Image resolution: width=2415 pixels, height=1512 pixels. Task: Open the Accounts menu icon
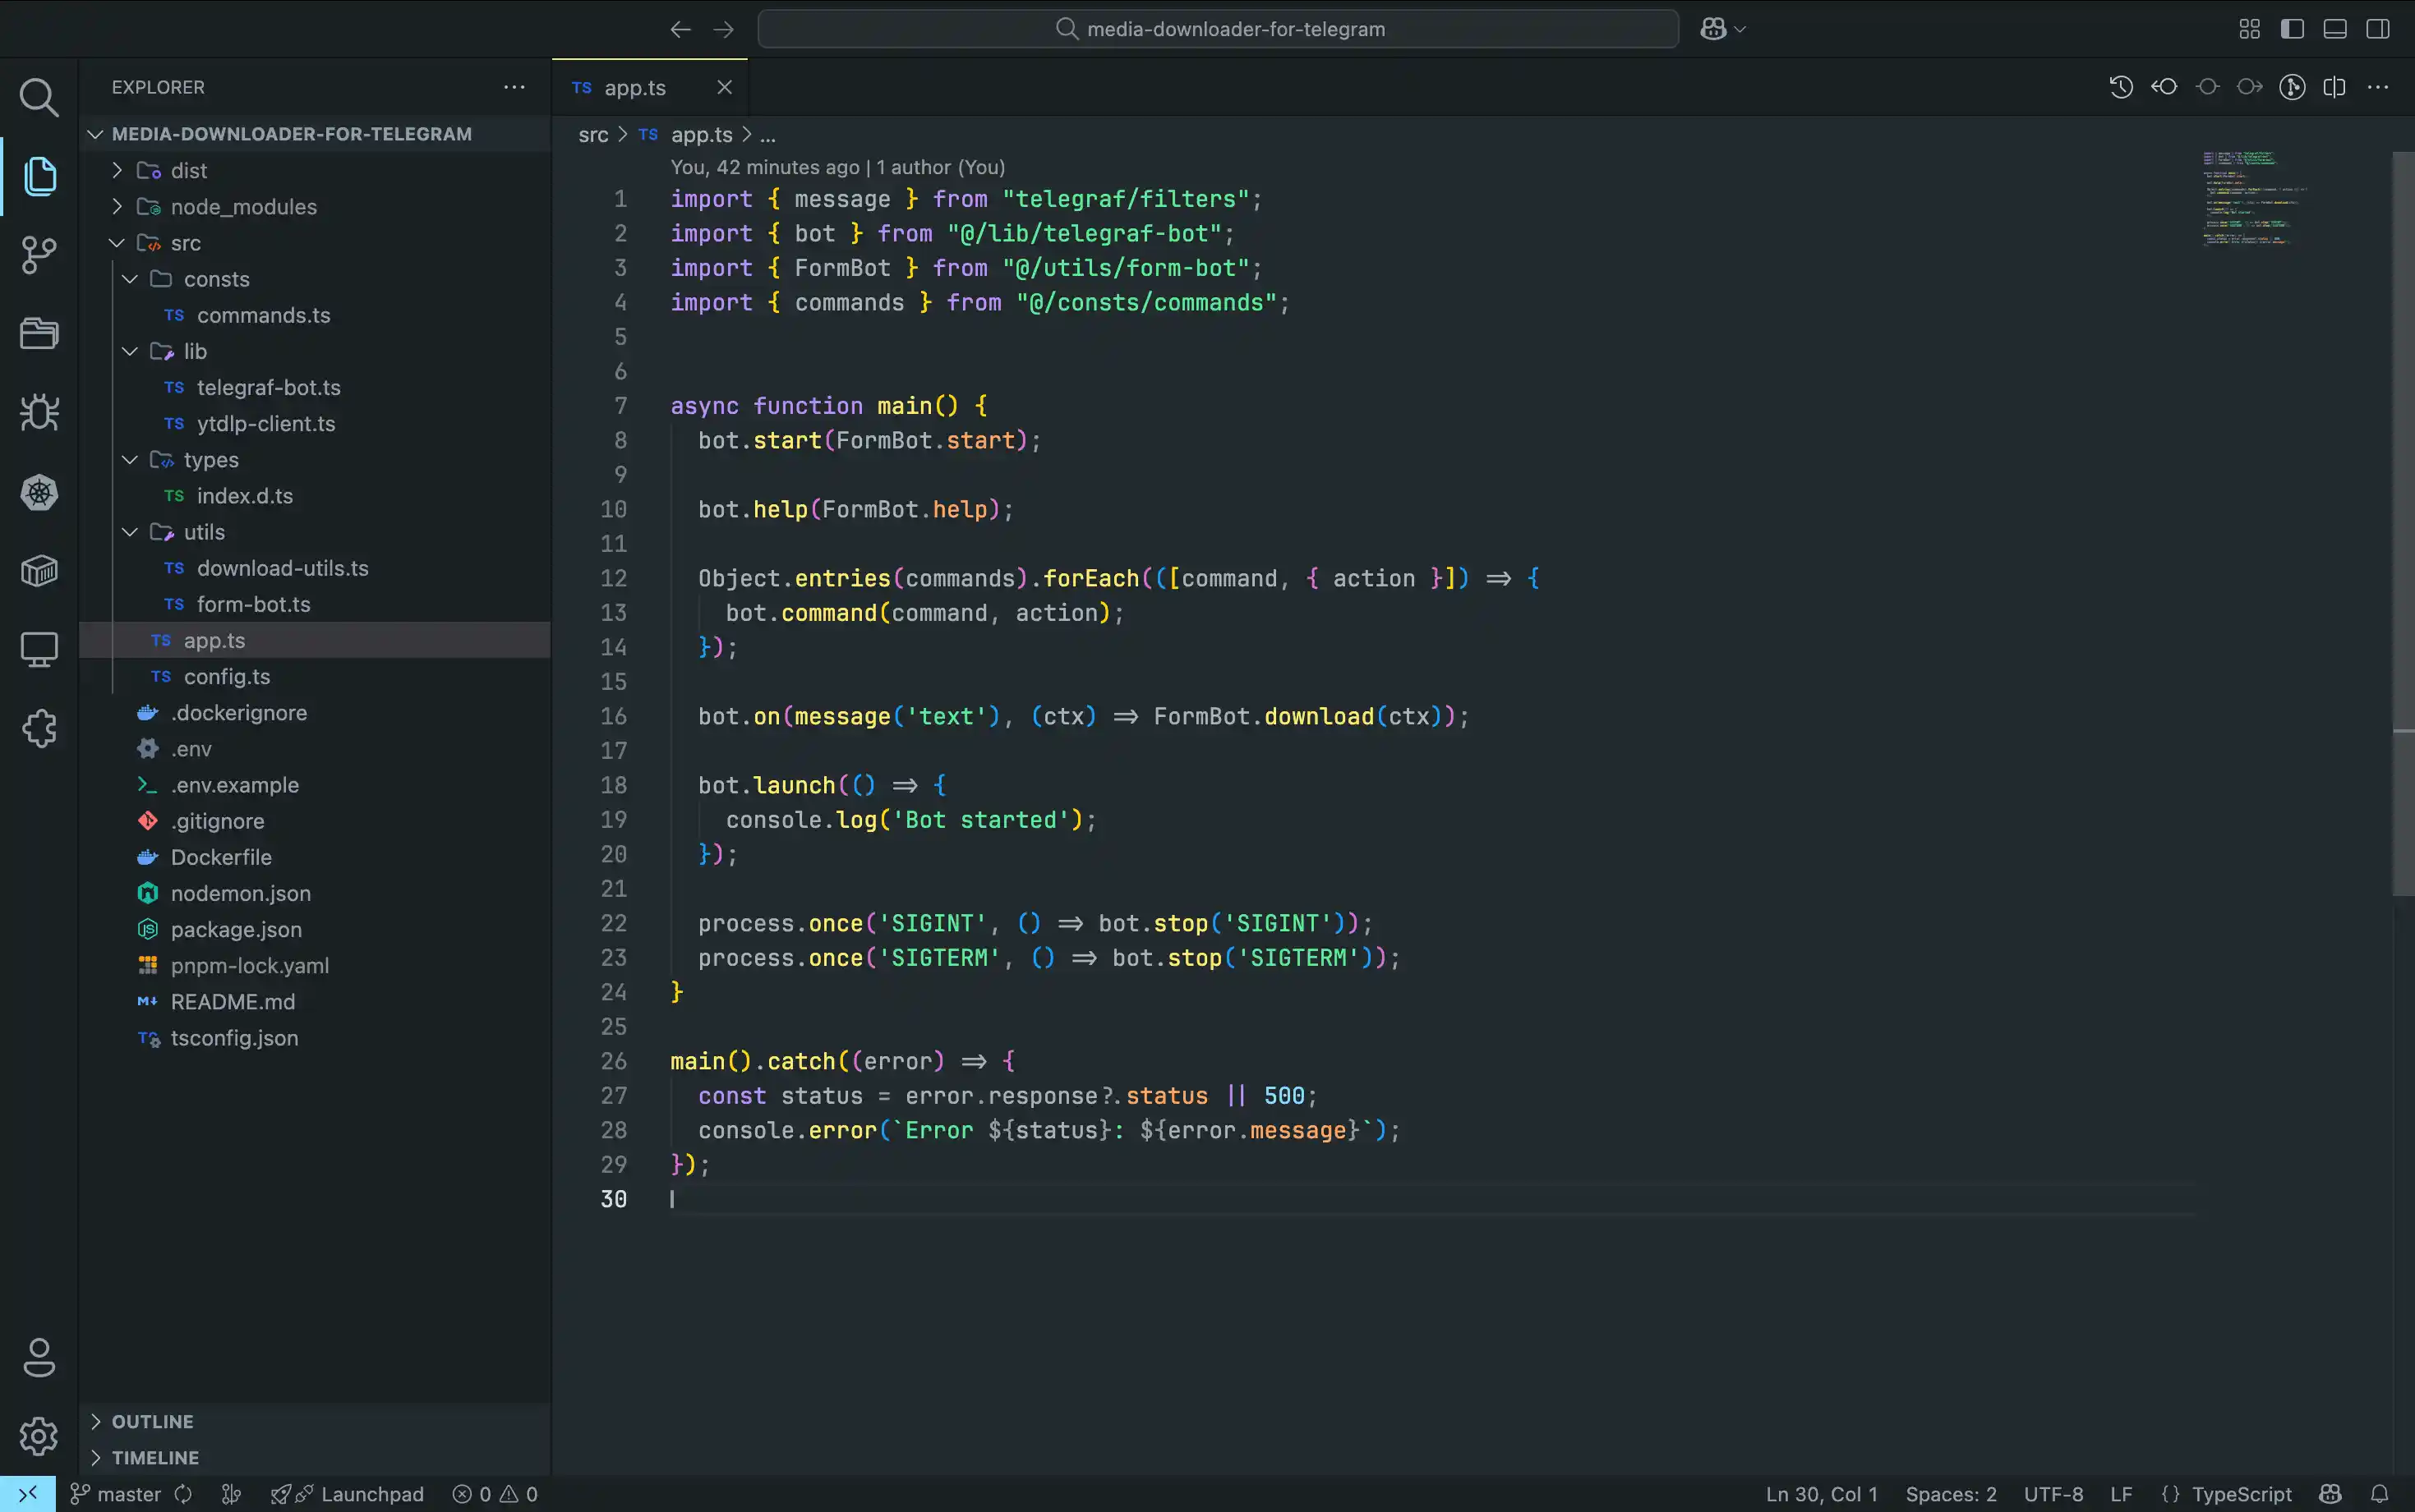click(x=39, y=1357)
